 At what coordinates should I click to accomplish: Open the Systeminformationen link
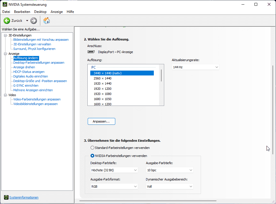[x=24, y=197]
